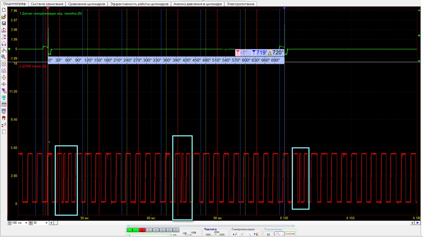423x237 pixels.
Task: Select the continuous waveform mode in Управление
Action: tap(290, 234)
